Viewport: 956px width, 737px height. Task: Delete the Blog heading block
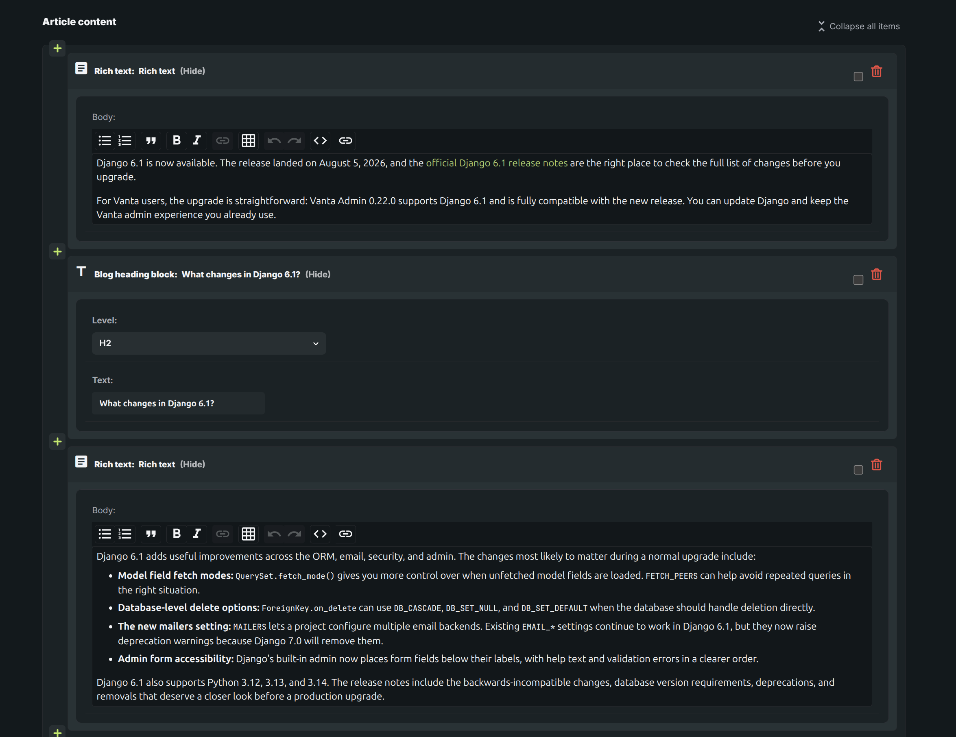click(x=876, y=274)
